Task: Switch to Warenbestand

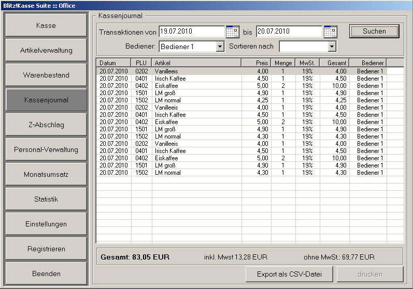Action: pos(46,75)
